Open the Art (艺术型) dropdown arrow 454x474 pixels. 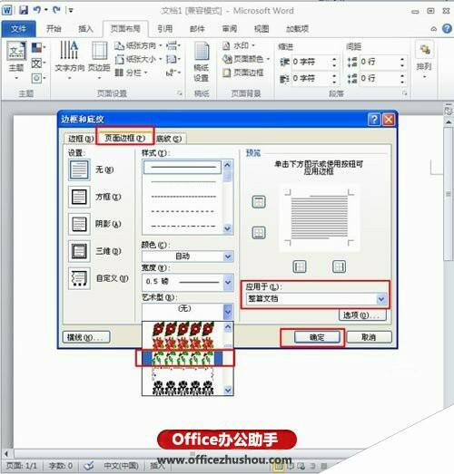point(228,312)
